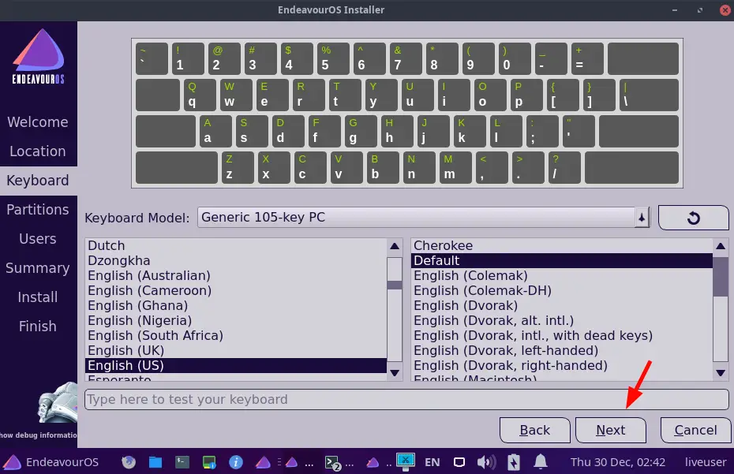Open the liveuser session menu
734x474 pixels.
coord(706,462)
